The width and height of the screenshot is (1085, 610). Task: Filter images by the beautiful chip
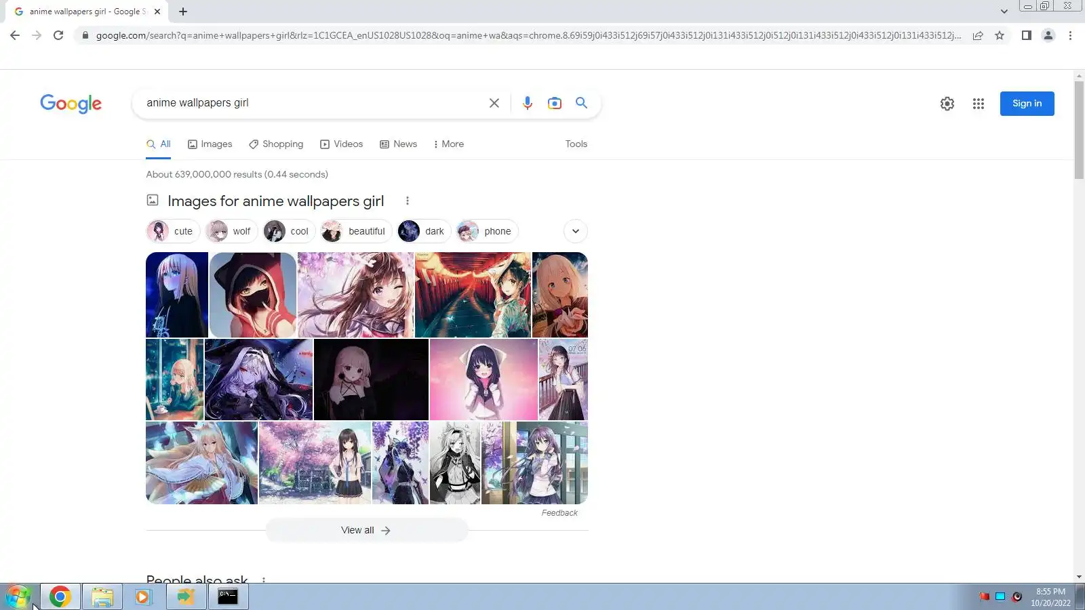[x=357, y=231]
